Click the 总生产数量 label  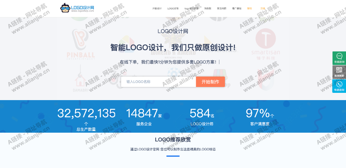tap(86, 129)
